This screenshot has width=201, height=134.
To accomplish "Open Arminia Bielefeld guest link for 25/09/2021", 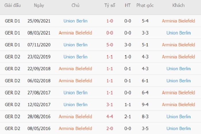I will (x=178, y=21).
